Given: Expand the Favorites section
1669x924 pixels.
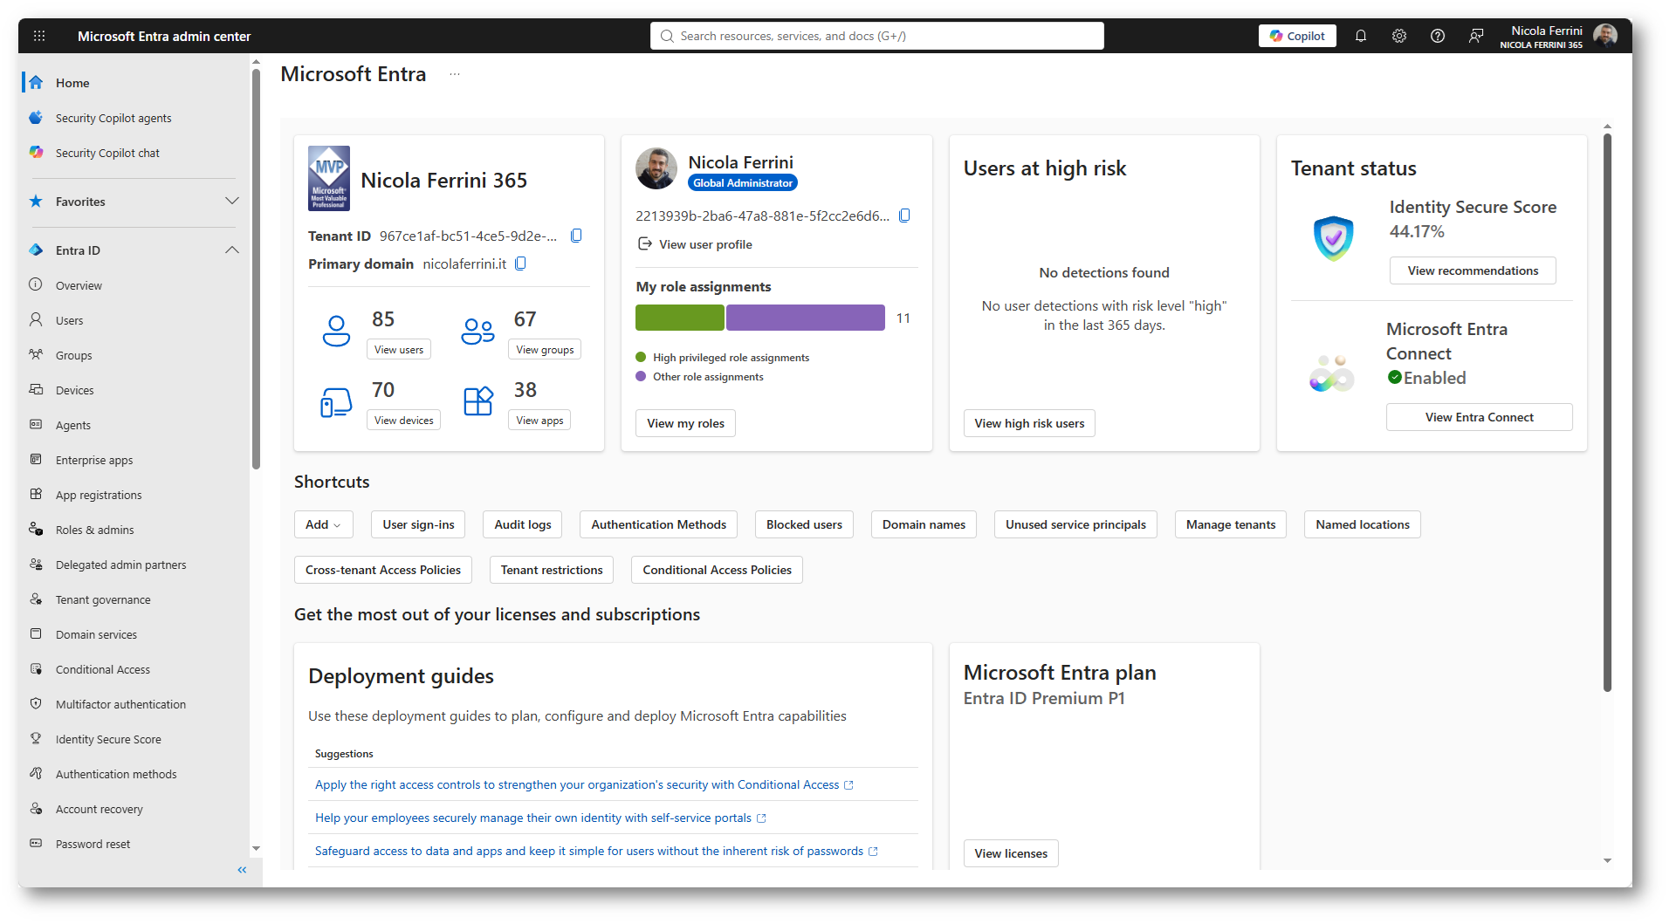Looking at the screenshot, I should (232, 201).
